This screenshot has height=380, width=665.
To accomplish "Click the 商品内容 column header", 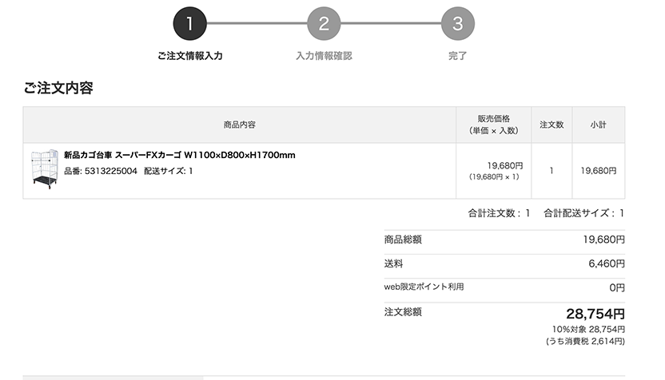I will click(240, 125).
